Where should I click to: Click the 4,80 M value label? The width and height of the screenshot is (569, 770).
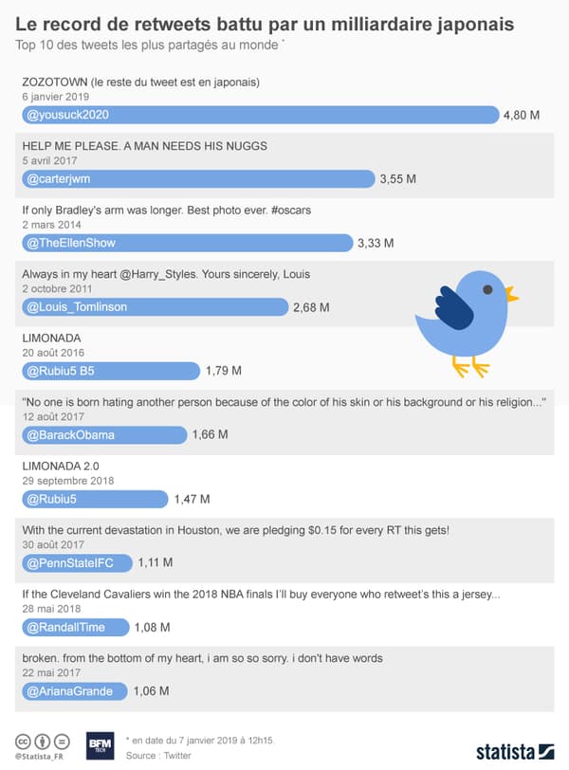[522, 116]
